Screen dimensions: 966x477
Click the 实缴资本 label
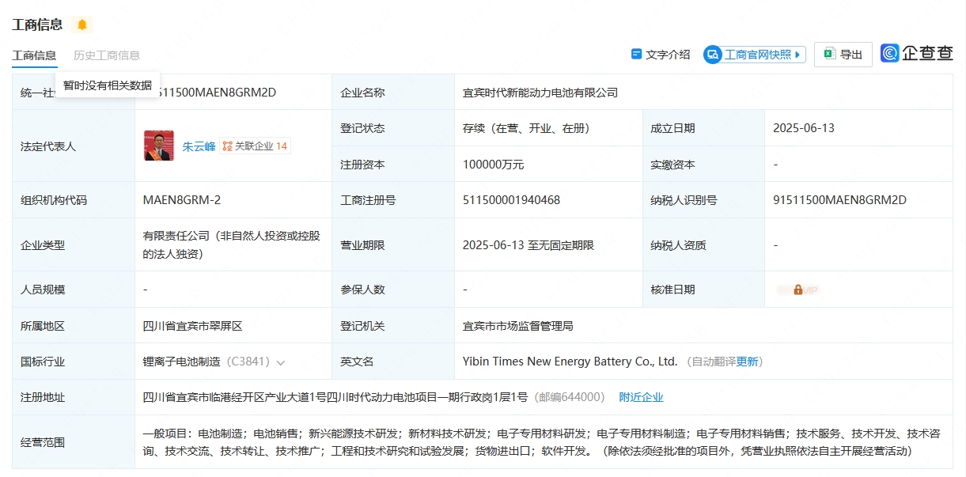click(x=672, y=165)
